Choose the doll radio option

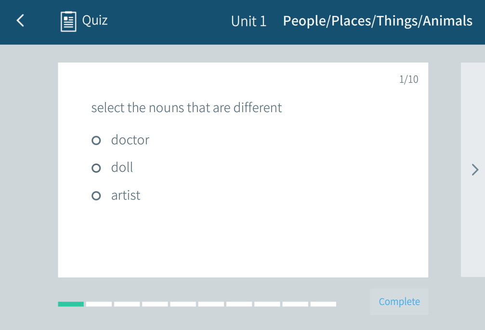(96, 168)
